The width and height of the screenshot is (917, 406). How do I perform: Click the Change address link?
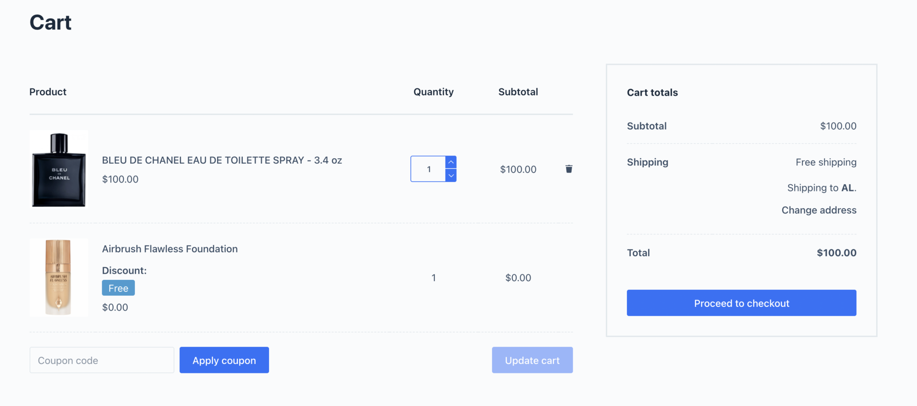click(x=818, y=210)
